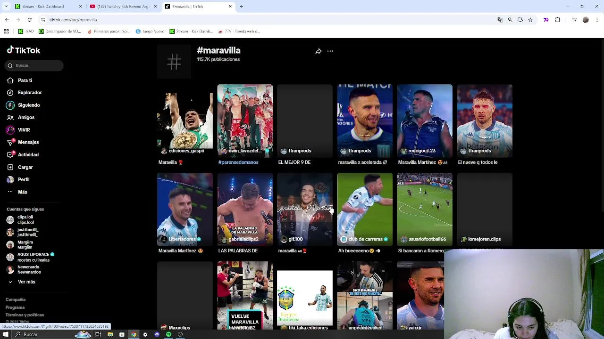Viewport: 604px width, 339px height.
Task: Open the Chrome profile avatar
Action: (586, 20)
